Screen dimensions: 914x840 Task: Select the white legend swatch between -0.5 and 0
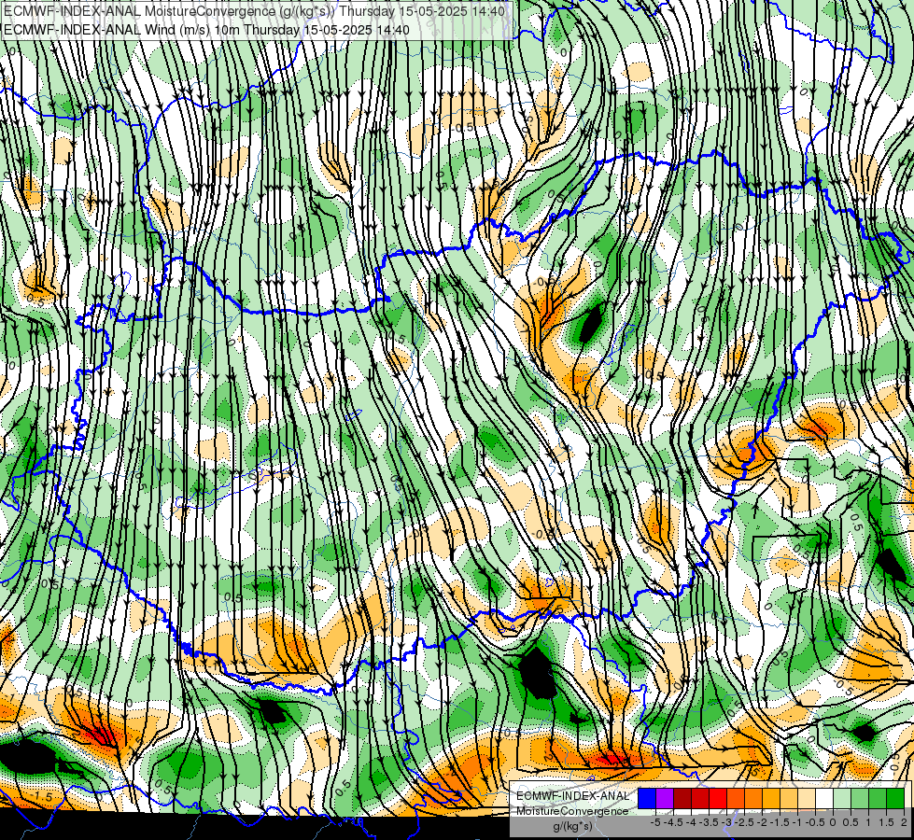pyautogui.click(x=824, y=799)
